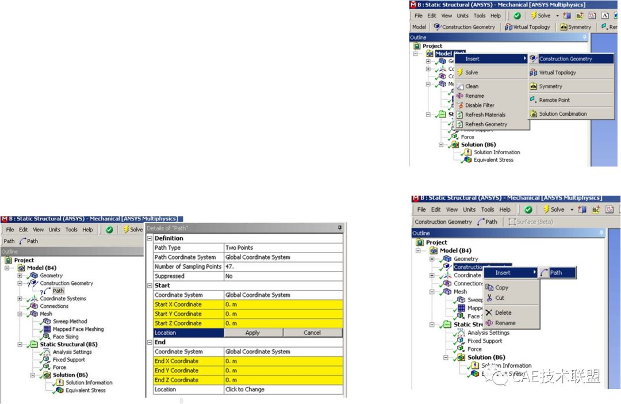621x404 pixels.
Task: Edit the Number of Sampling Points value 47
Action: pos(283,266)
